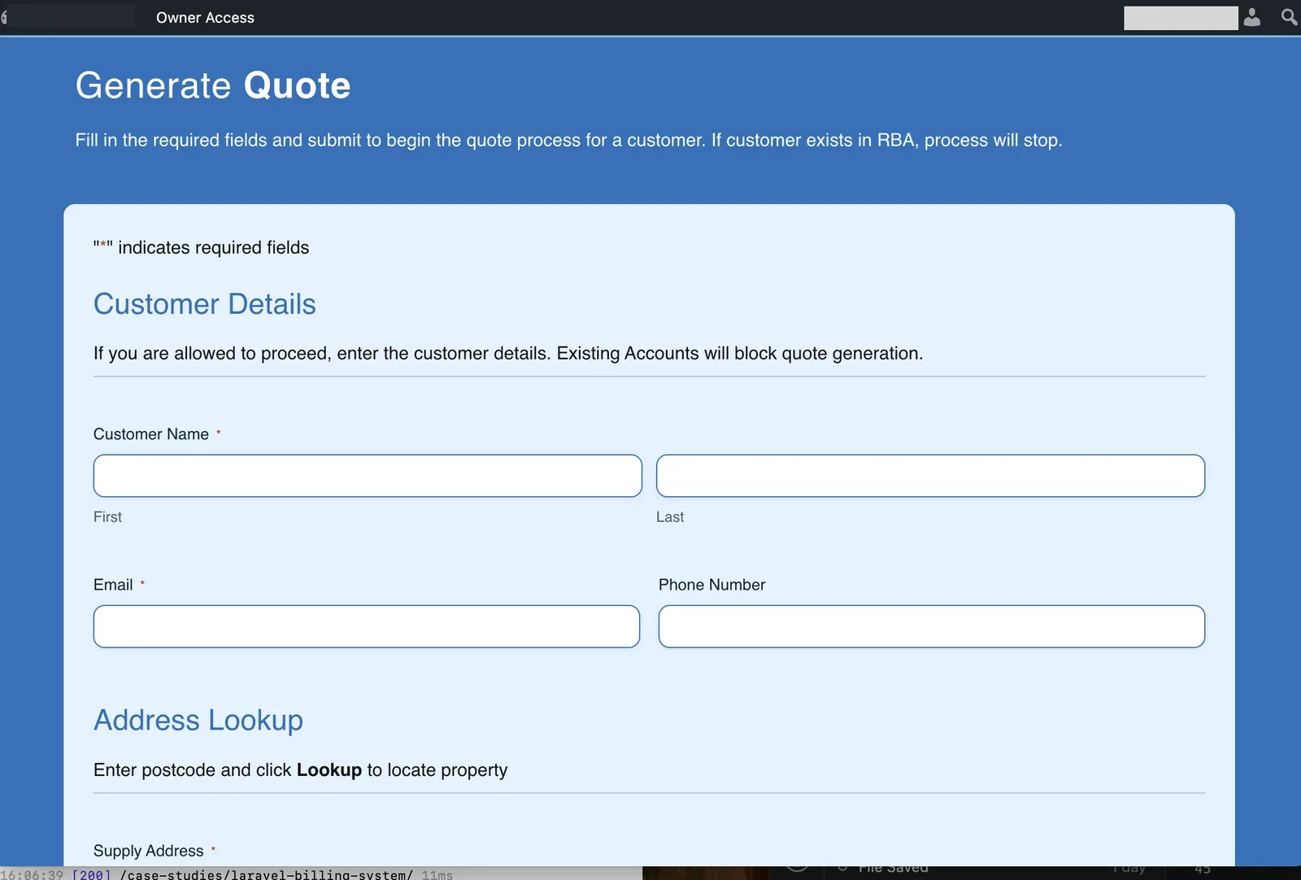Viewport: 1301px width, 880px height.
Task: Select the greyed user name box in top bar
Action: (1181, 18)
